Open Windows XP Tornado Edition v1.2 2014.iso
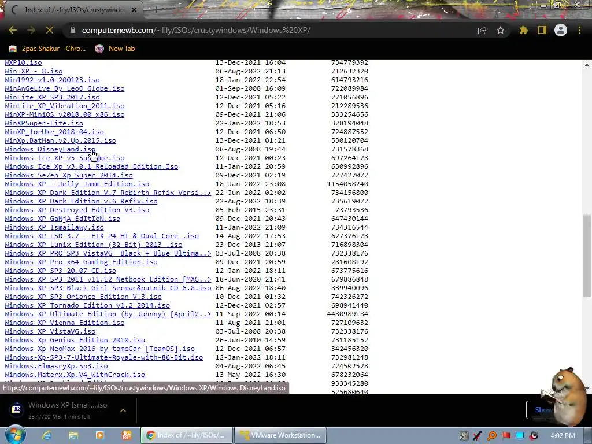Image resolution: width=592 pixels, height=444 pixels. click(87, 305)
